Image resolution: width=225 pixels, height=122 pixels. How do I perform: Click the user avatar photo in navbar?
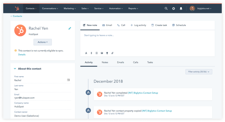point(192,8)
